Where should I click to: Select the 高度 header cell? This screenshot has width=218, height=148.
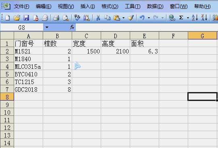click(115, 43)
